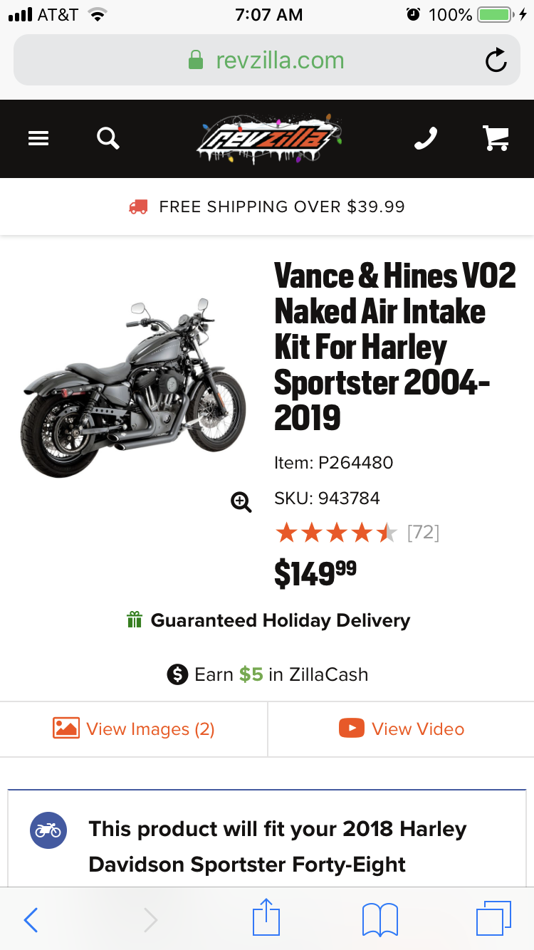This screenshot has width=534, height=950.
Task: Tap the search magnifier icon
Action: click(108, 138)
